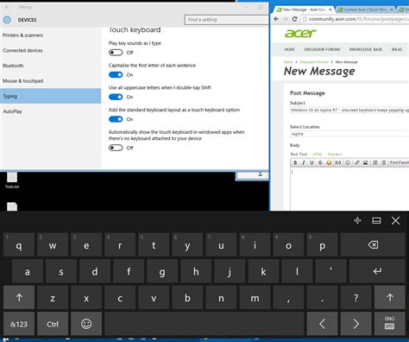The height and width of the screenshot is (342, 409).
Task: Open the Font Family dropdown in editor
Action: click(x=399, y=162)
